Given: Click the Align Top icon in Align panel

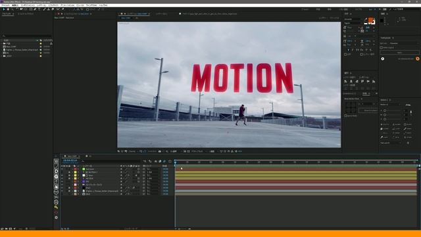Looking at the screenshot, I should pos(362,82).
